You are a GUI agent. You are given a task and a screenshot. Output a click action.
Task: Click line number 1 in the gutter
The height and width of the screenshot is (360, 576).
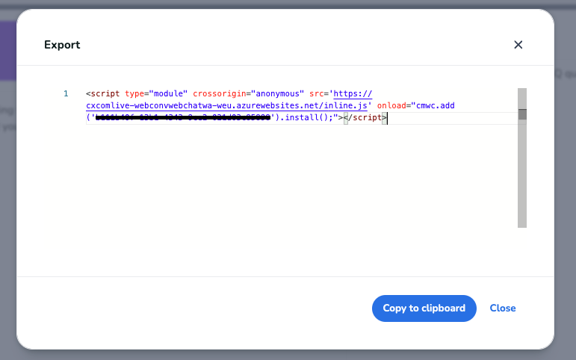click(66, 94)
